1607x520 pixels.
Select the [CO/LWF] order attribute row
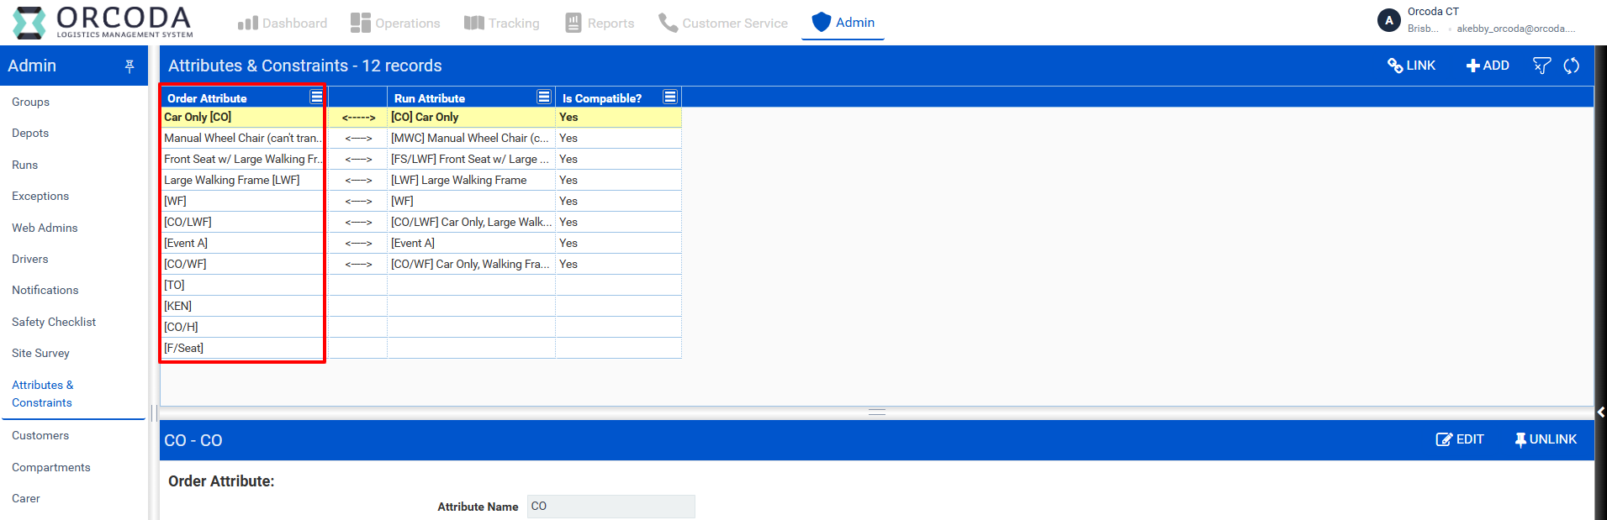coord(241,222)
